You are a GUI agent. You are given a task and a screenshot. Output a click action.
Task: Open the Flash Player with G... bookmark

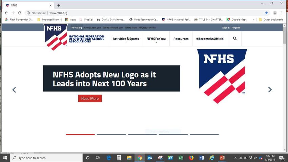(x=19, y=19)
